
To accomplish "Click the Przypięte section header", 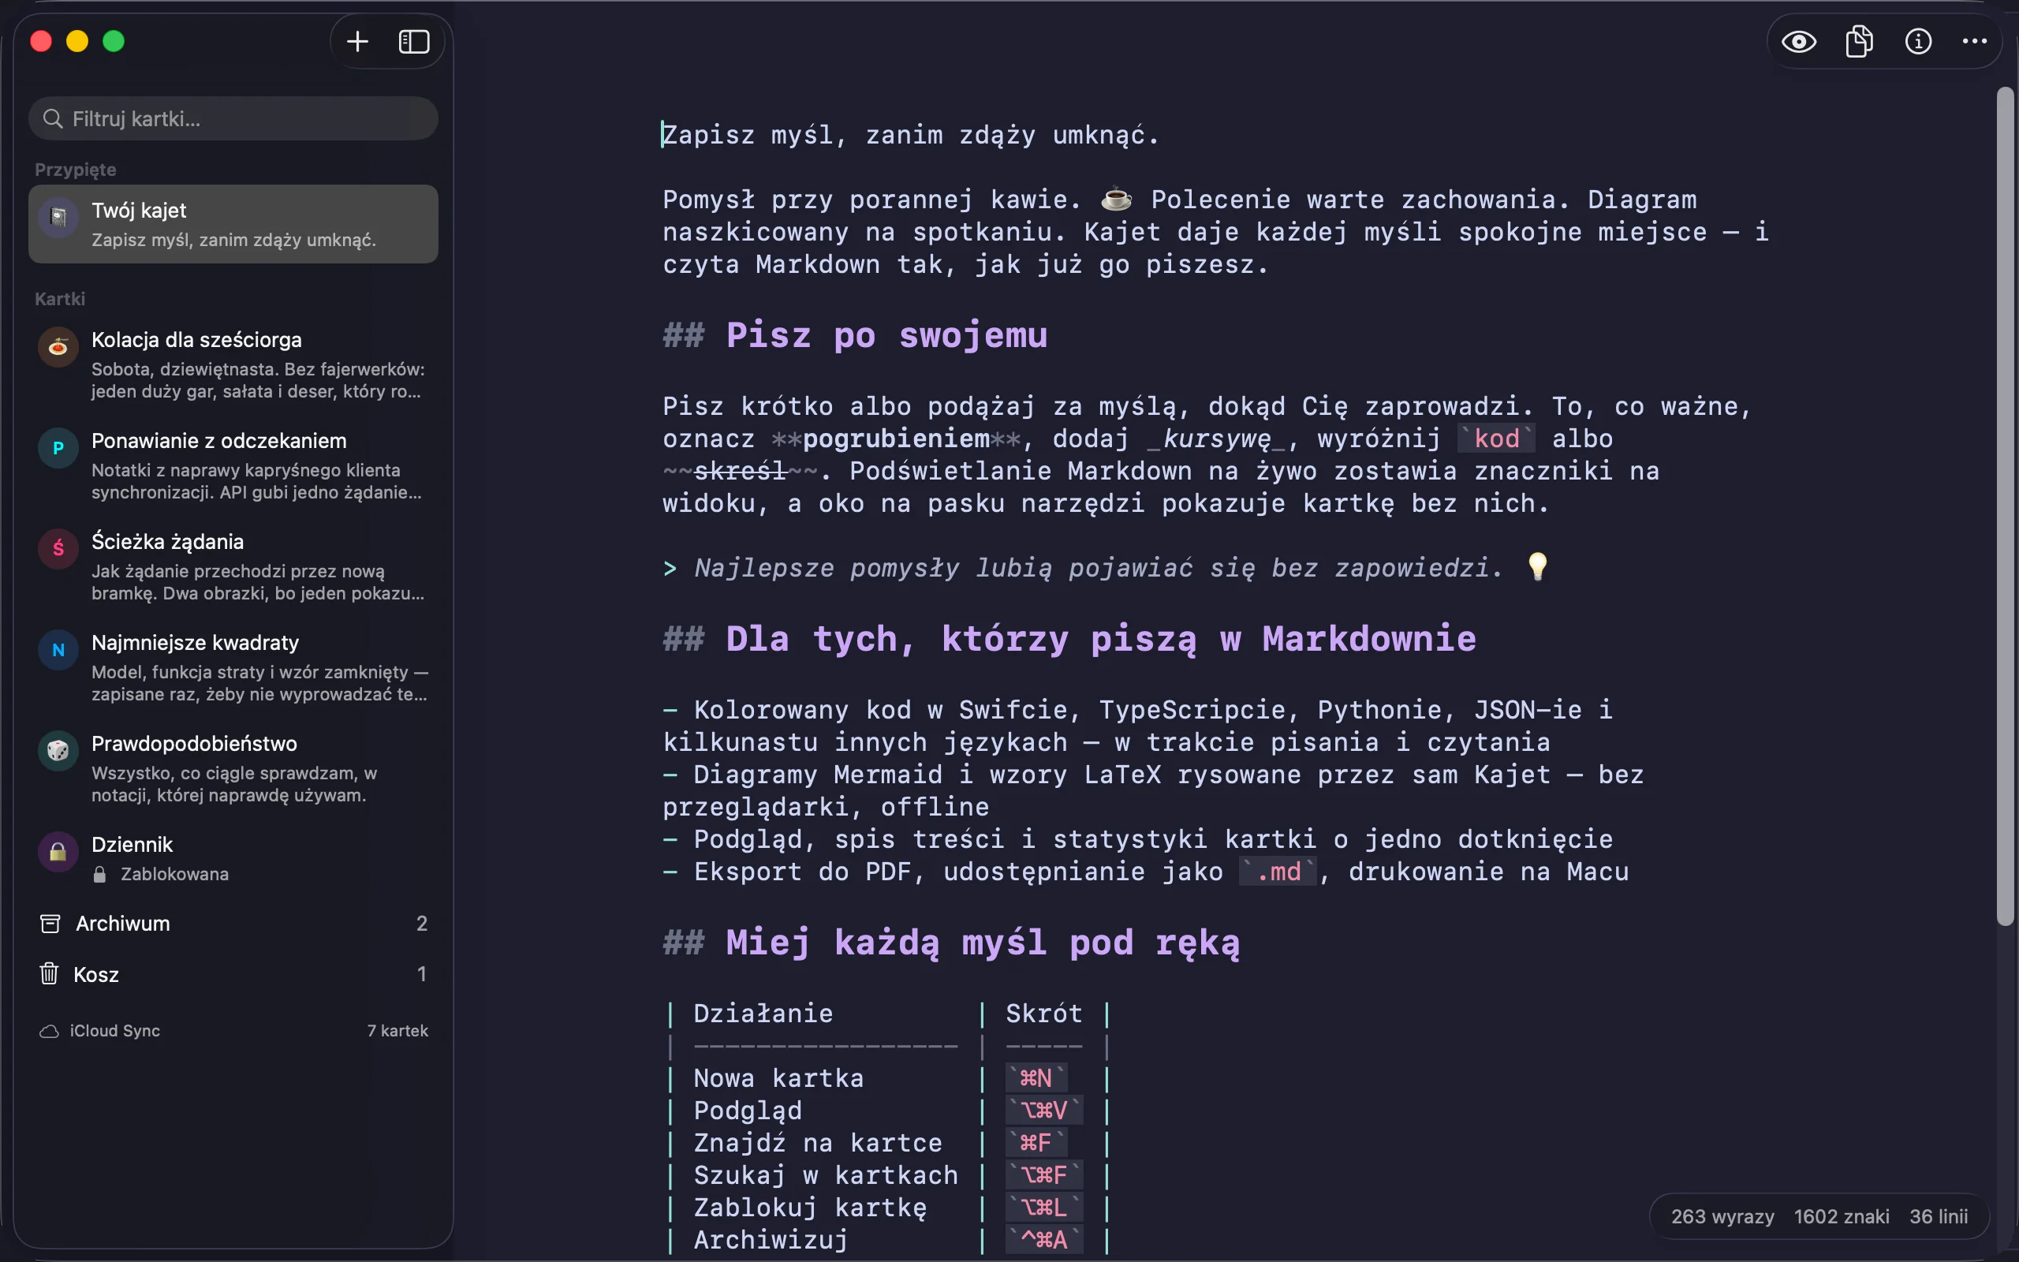I will pyautogui.click(x=75, y=170).
